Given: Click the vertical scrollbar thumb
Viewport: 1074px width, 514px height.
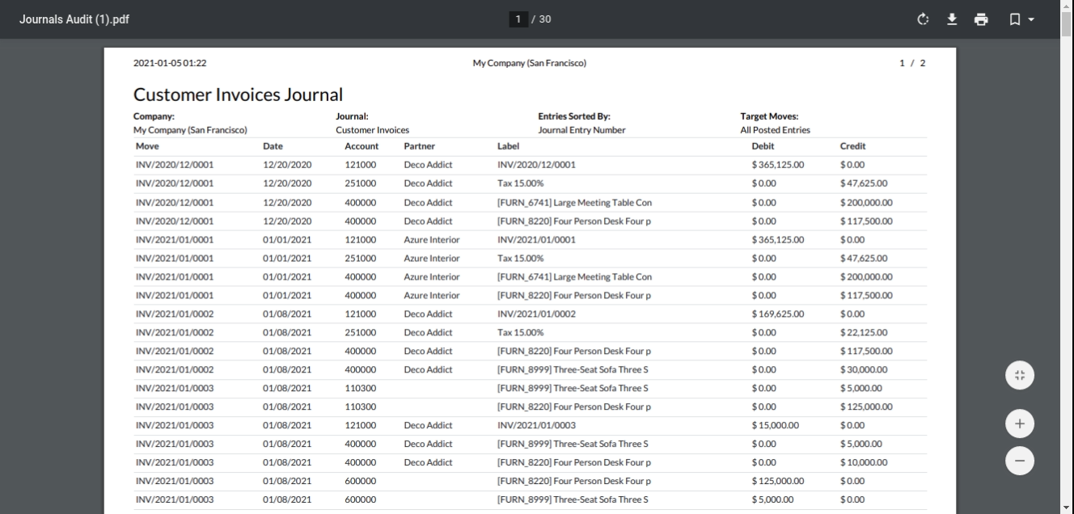Looking at the screenshot, I should pyautogui.click(x=1068, y=26).
